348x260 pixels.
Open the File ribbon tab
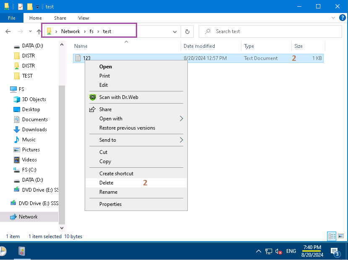(x=12, y=18)
